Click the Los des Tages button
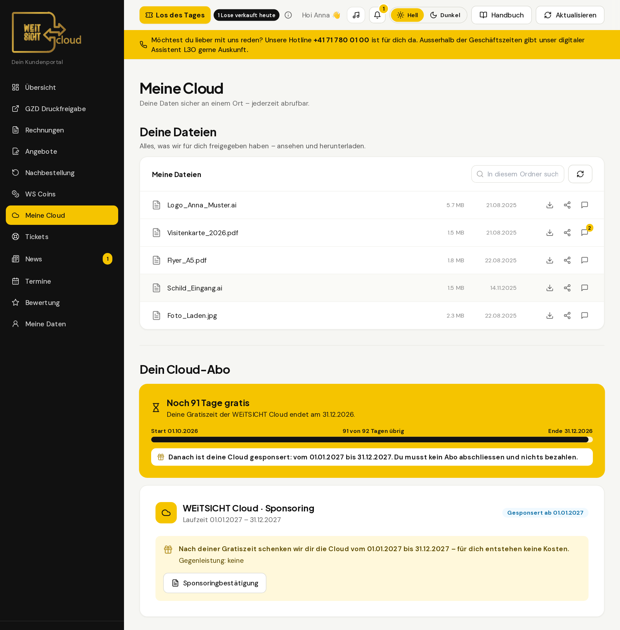The height and width of the screenshot is (630, 620). point(175,15)
